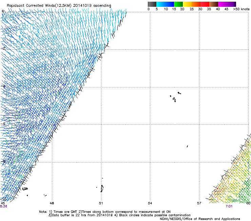Click the ">50 knots" legend label
The width and height of the screenshot is (251, 221).
pos(241,9)
